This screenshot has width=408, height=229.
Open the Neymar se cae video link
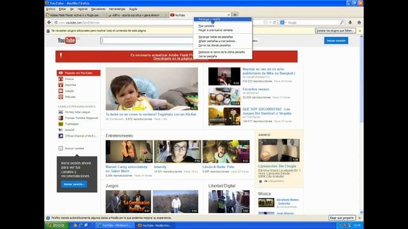269,71
